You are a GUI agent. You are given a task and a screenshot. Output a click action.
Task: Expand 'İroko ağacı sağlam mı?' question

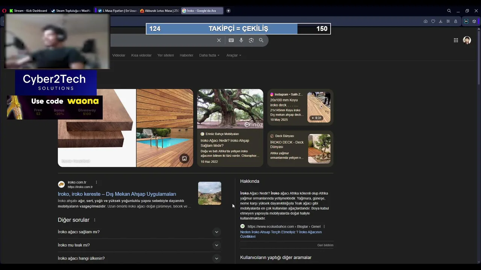(139, 232)
